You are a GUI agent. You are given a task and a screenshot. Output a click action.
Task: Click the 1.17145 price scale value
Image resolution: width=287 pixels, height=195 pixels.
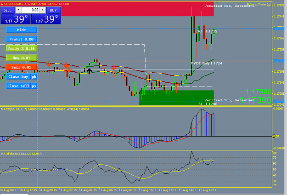click(x=279, y=83)
